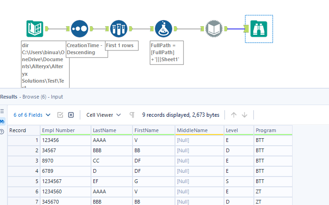Click the connection line to Browse tool
The image size is (329, 205).
(236, 29)
